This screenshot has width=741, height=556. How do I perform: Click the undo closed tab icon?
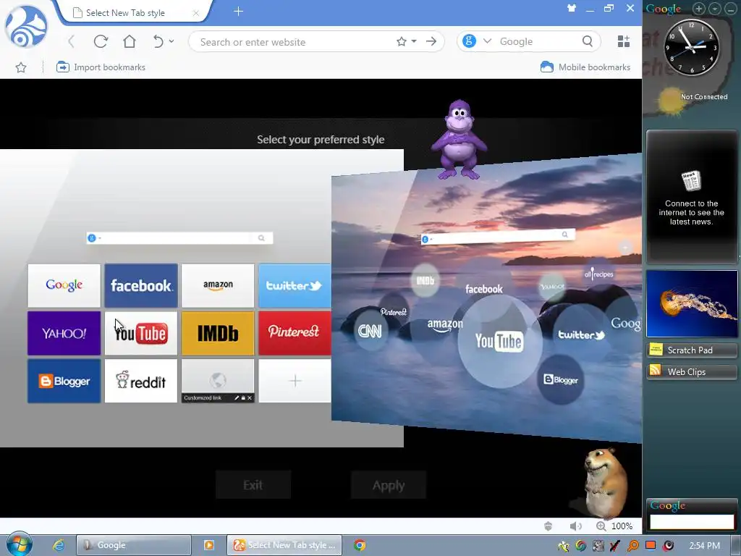pos(158,41)
